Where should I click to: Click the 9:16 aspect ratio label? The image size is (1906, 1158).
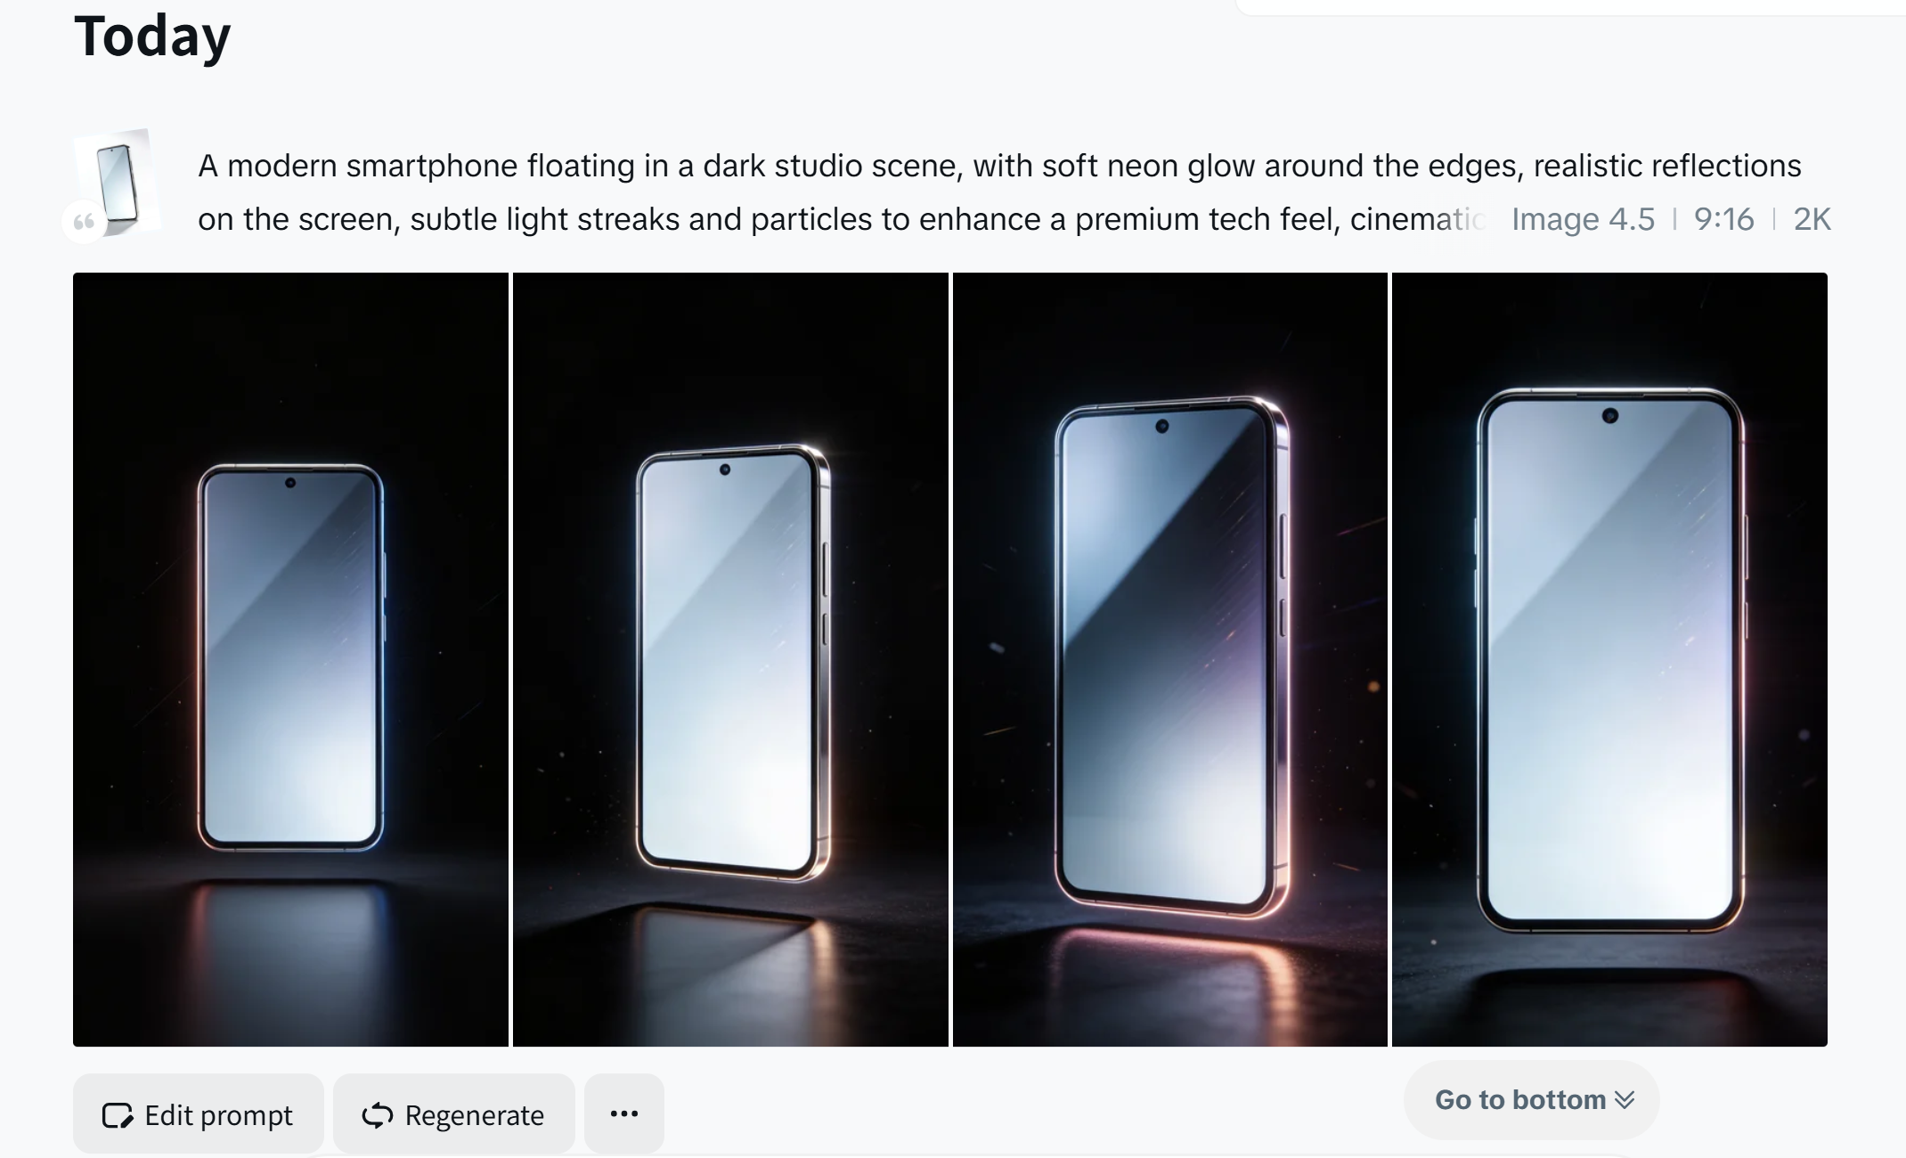pos(1723,219)
